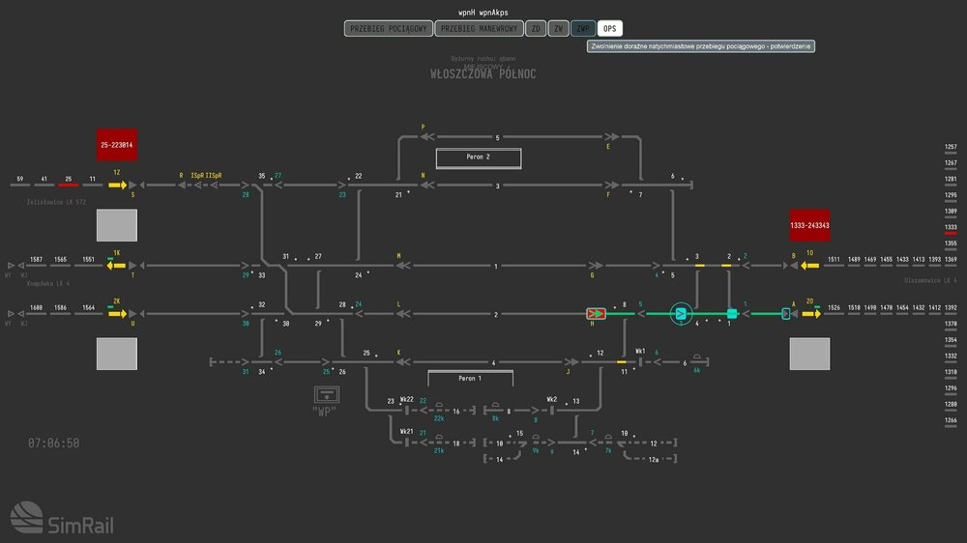Click the Peron 2 platform box

click(x=479, y=157)
